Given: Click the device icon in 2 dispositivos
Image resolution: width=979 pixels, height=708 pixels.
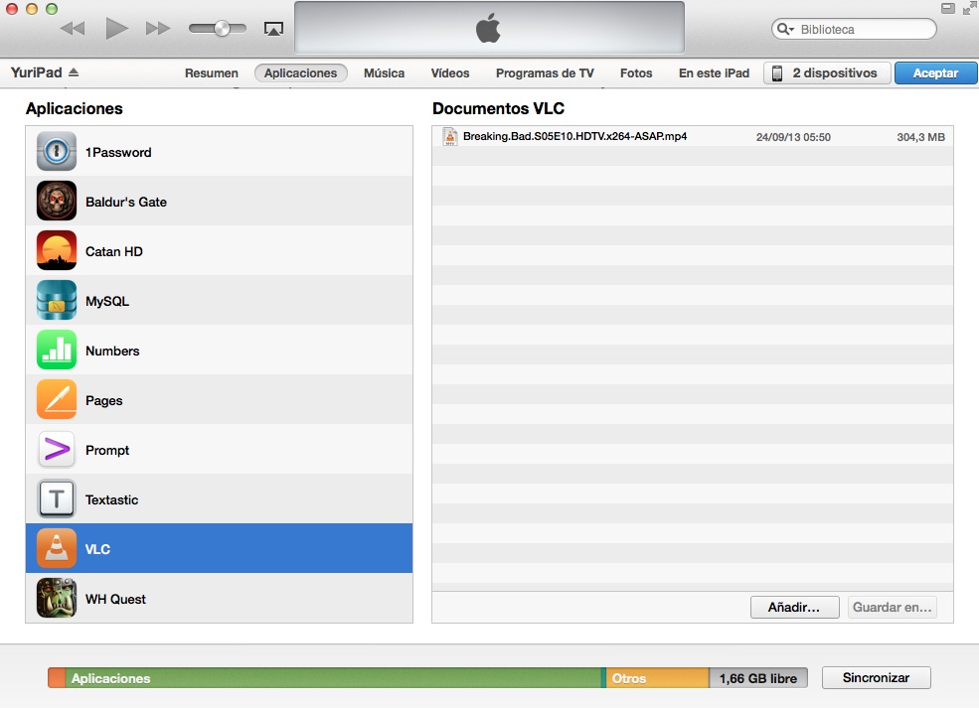Looking at the screenshot, I should [776, 73].
